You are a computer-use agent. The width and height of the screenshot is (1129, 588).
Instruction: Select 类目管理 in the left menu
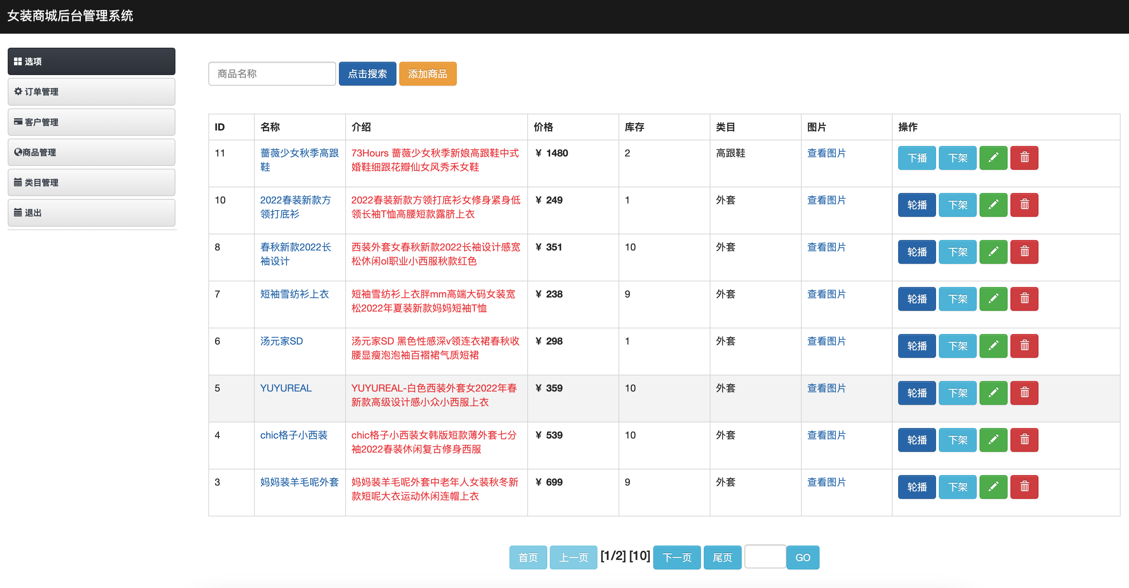91,182
